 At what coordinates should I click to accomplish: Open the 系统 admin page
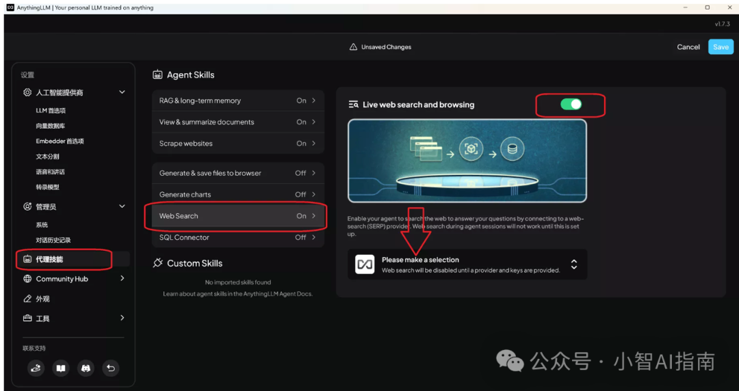(42, 225)
